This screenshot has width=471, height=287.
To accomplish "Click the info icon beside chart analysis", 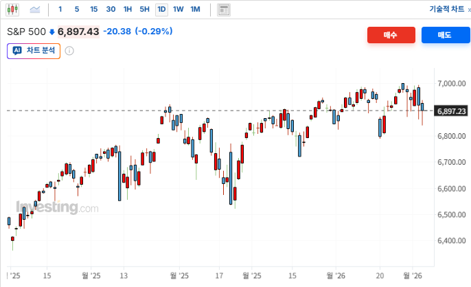I will tap(69, 51).
